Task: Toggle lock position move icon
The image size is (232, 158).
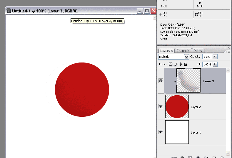Action: 180,64
